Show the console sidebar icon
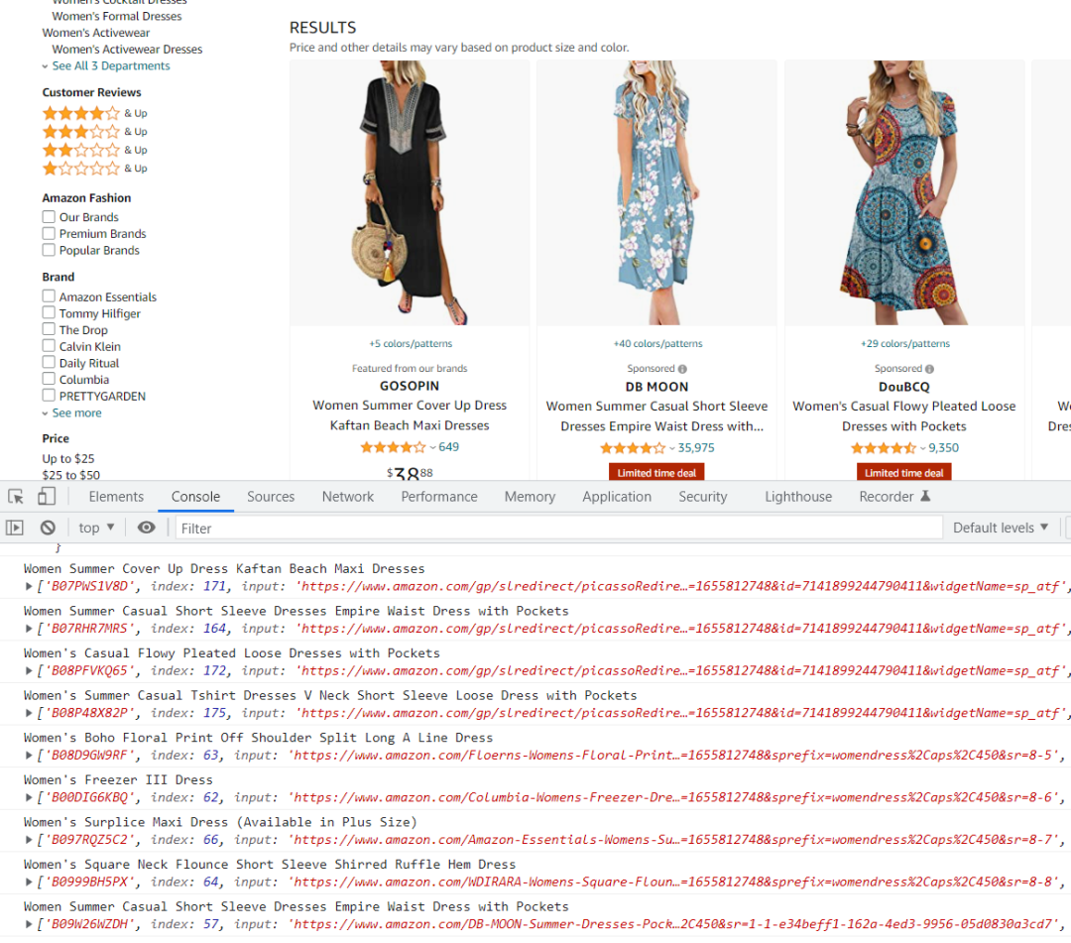Screen dimensions: 1071x943 (x=14, y=528)
